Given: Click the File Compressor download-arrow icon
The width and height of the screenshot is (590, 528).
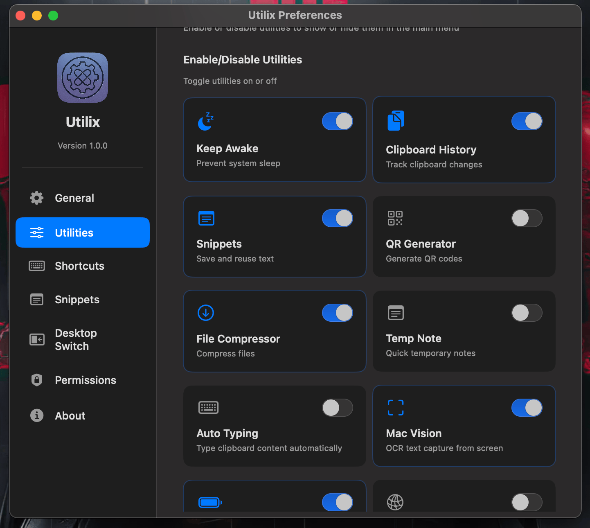Looking at the screenshot, I should 206,313.
